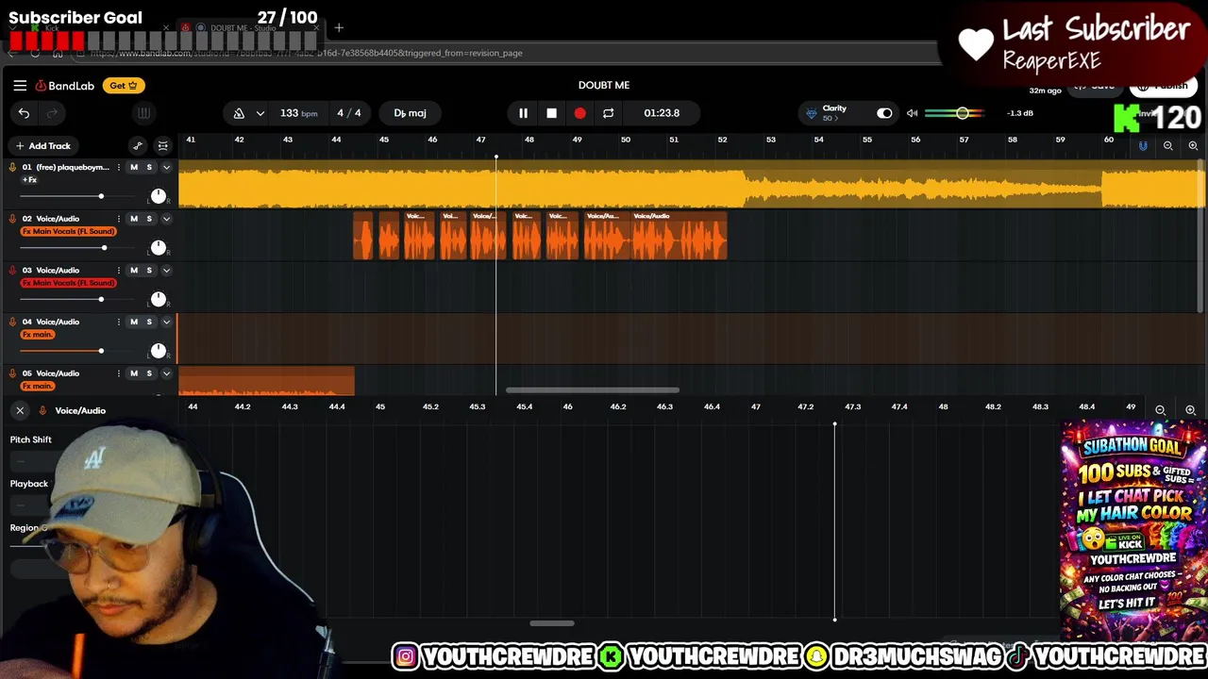Viewport: 1208px width, 679px height.
Task: Add effects with track 01 +Fx button
Action: (x=30, y=180)
